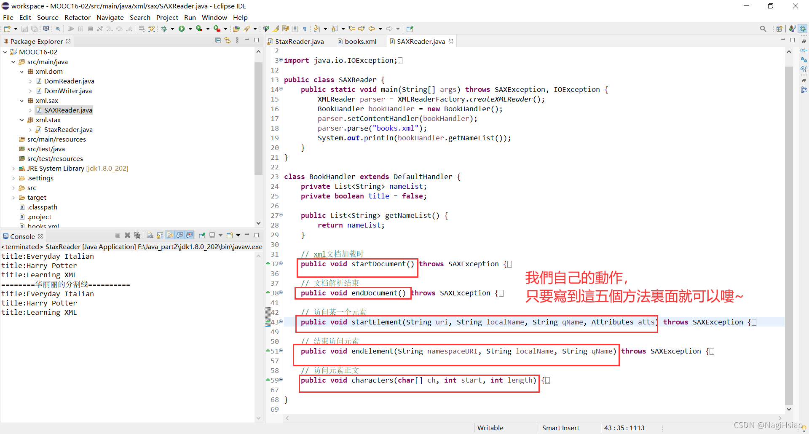Image resolution: width=809 pixels, height=434 pixels.
Task: Switch to books.xml editor tab
Action: coord(356,41)
